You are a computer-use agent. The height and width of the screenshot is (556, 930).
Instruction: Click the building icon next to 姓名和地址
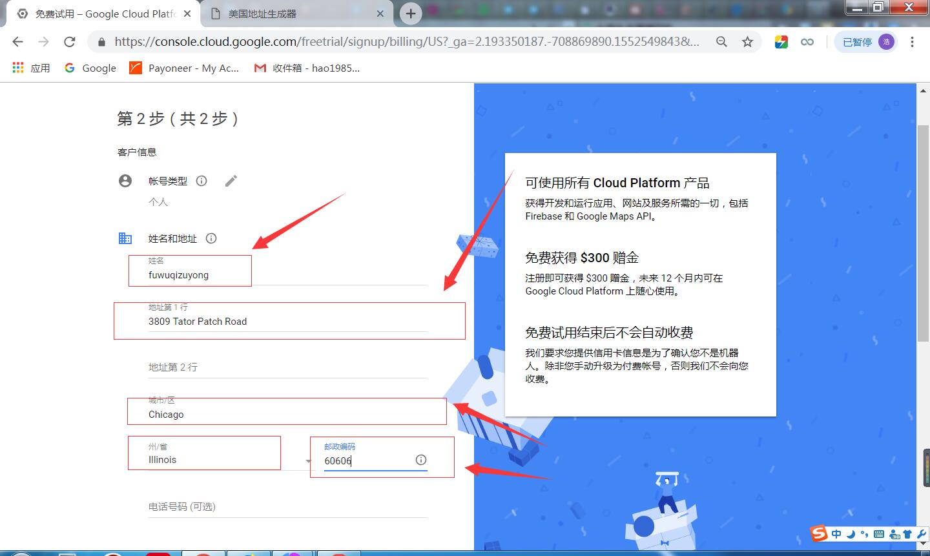(x=125, y=238)
